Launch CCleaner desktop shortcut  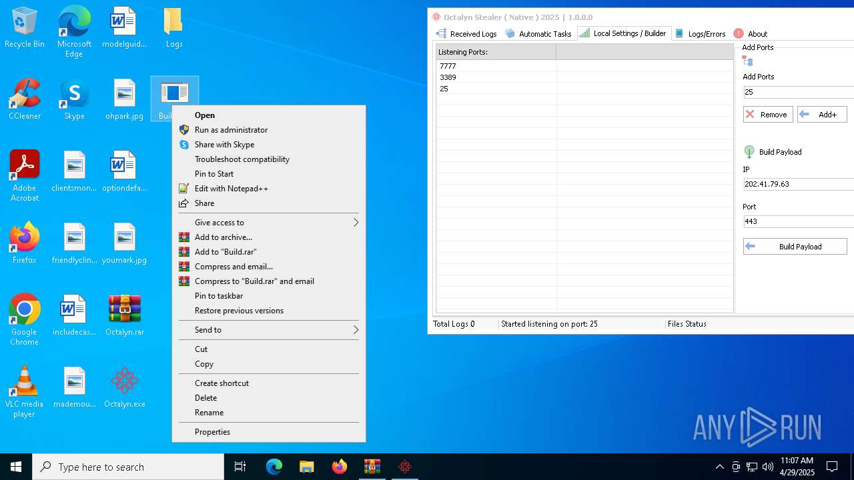25,100
